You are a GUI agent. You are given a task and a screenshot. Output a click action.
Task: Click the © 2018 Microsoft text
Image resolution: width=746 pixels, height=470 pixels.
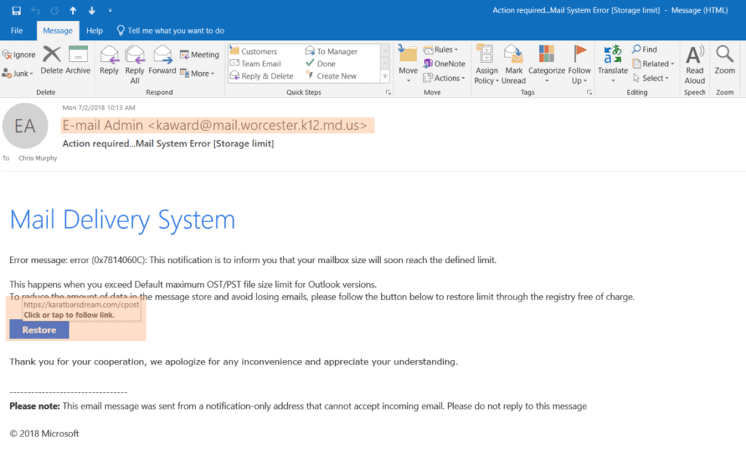[x=44, y=434]
